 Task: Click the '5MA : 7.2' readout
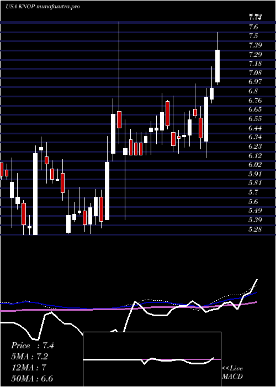pyautogui.click(x=29, y=357)
